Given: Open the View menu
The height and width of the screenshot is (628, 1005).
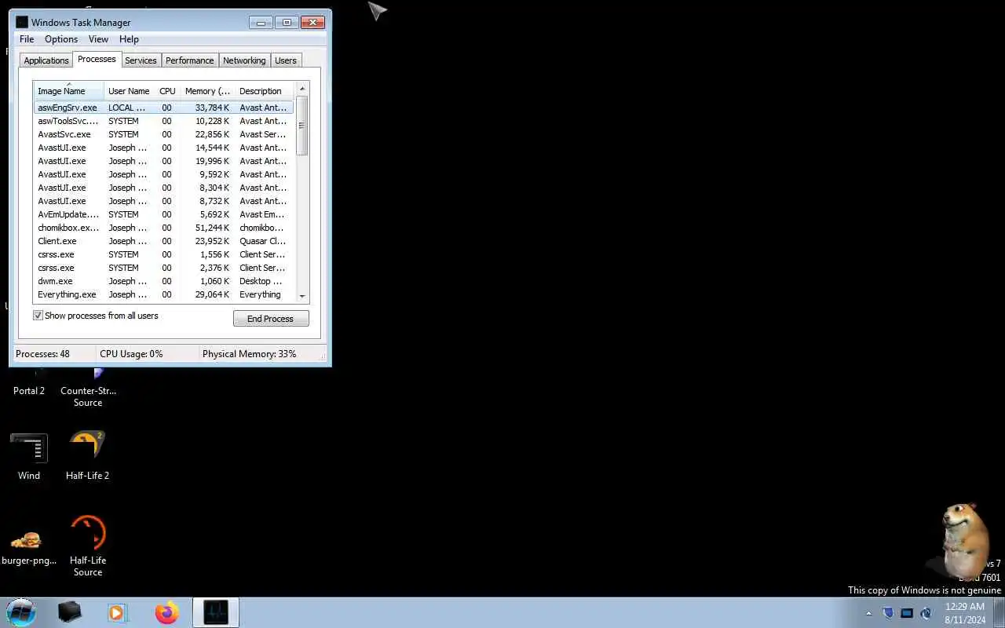Looking at the screenshot, I should click(x=98, y=39).
